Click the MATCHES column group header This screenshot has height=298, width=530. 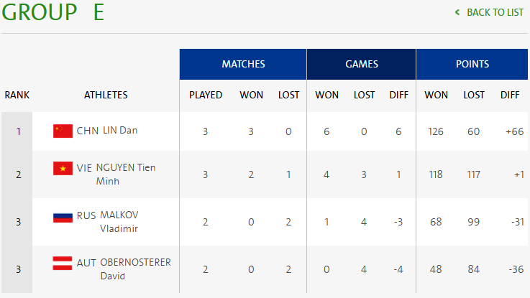pyautogui.click(x=243, y=64)
